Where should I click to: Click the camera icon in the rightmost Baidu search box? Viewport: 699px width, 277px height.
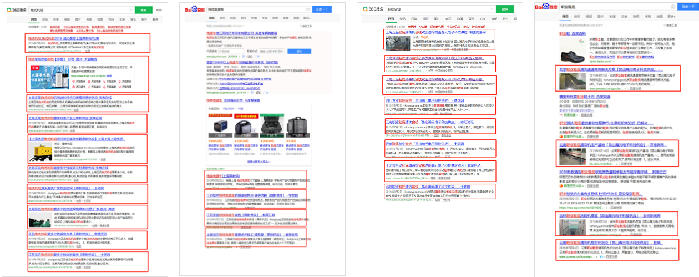click(673, 6)
